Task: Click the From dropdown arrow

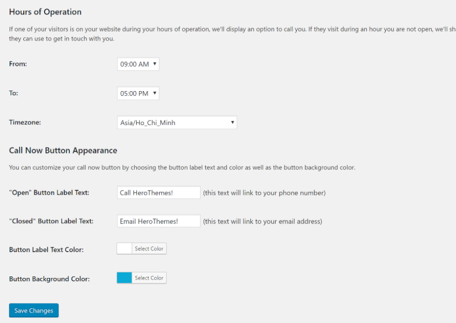Action: 154,64
